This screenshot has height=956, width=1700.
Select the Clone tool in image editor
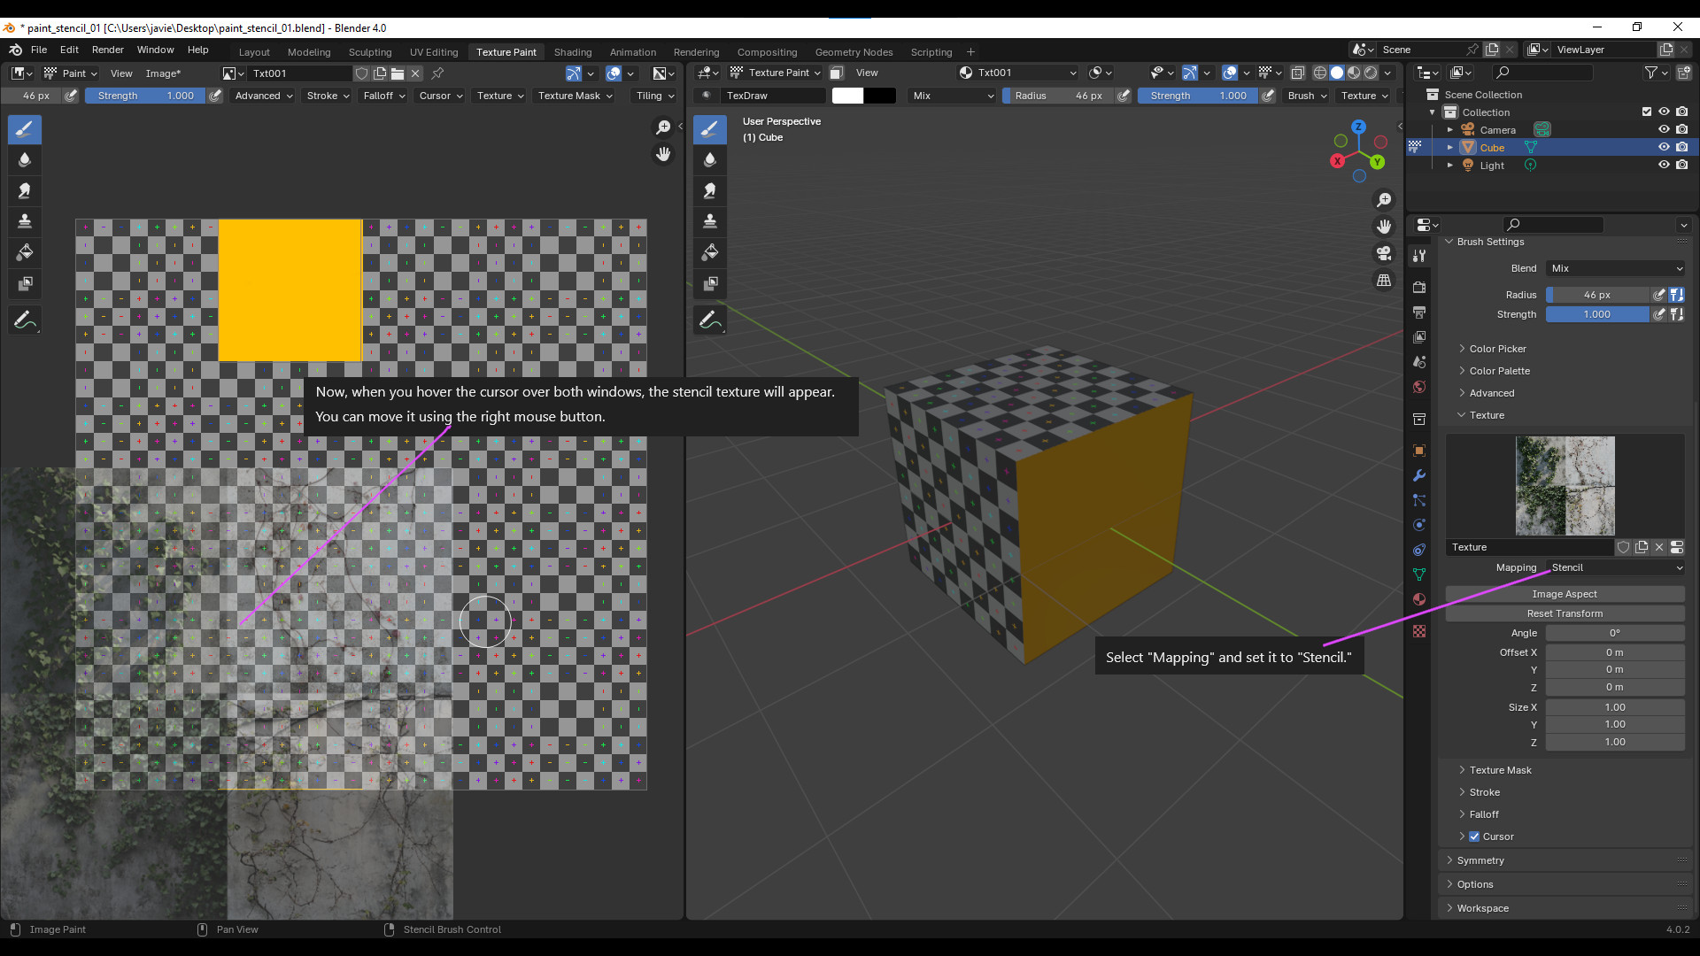pyautogui.click(x=25, y=221)
